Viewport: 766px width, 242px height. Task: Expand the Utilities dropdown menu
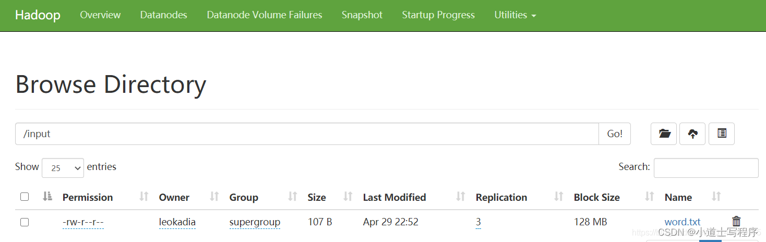pyautogui.click(x=515, y=15)
